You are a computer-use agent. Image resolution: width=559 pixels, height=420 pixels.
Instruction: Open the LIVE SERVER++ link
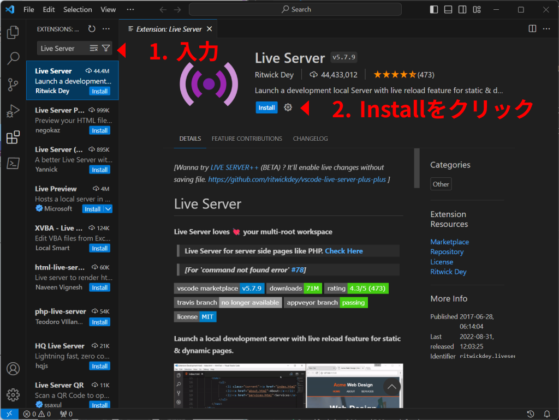click(234, 167)
